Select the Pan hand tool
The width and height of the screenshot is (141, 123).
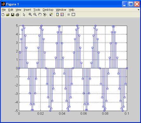tap(40, 15)
